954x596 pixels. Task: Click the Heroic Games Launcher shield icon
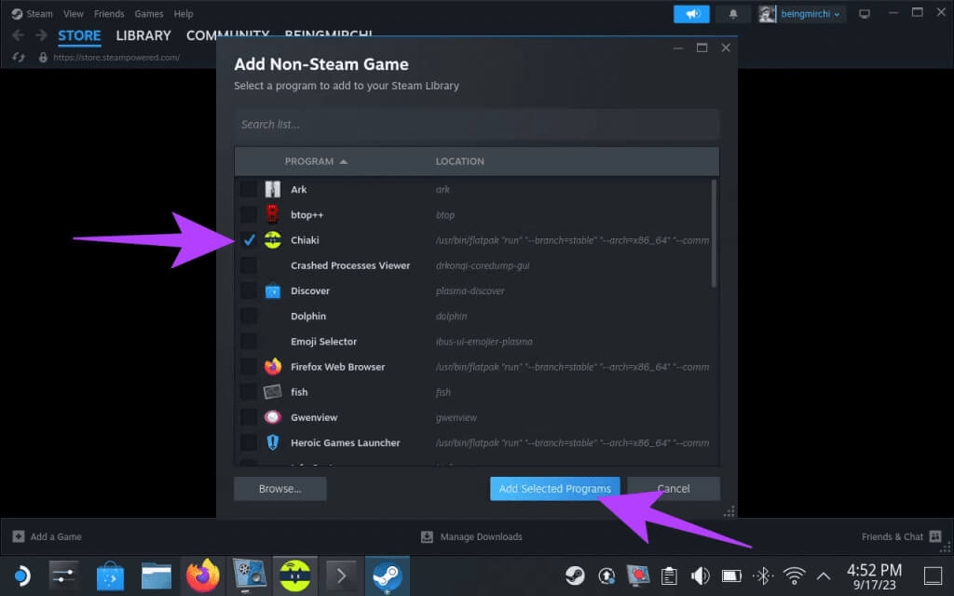pos(273,442)
